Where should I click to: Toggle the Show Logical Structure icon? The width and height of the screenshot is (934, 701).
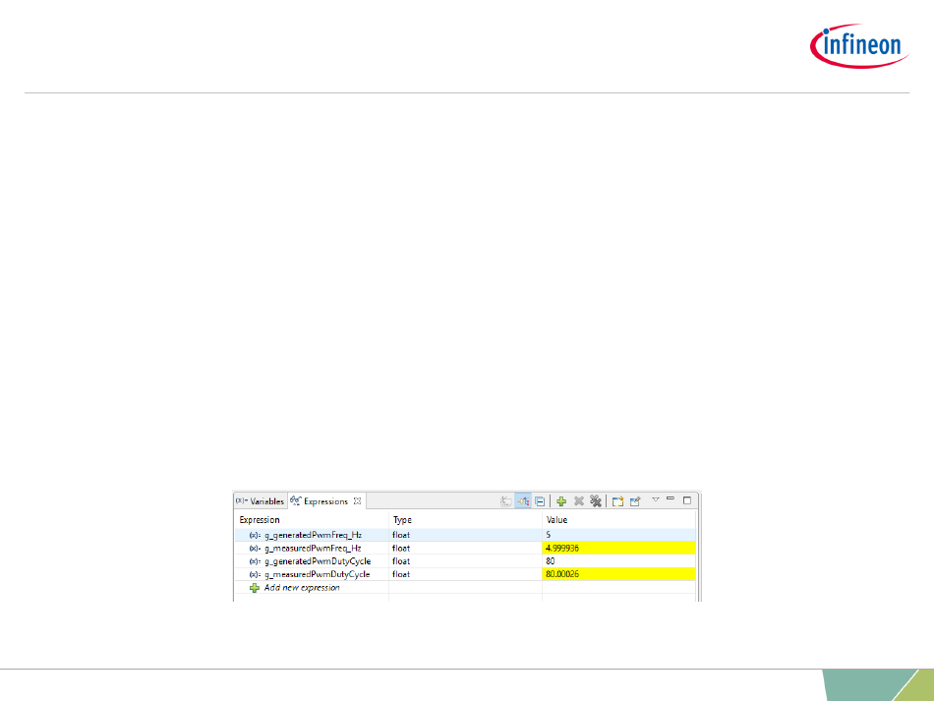(523, 501)
